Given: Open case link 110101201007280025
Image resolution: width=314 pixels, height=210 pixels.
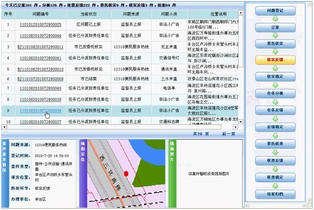Looking at the screenshot, I should 40,25.
